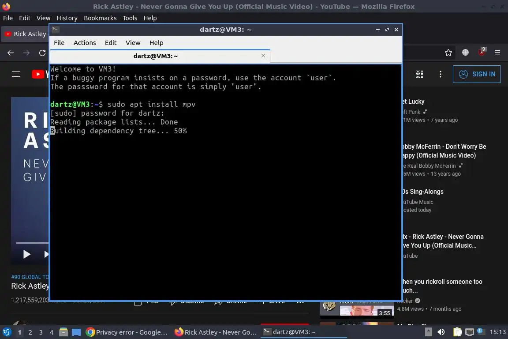Viewport: 508px width, 339px height.
Task: Switch to Privacy error Google Chrome window
Action: [127, 332]
